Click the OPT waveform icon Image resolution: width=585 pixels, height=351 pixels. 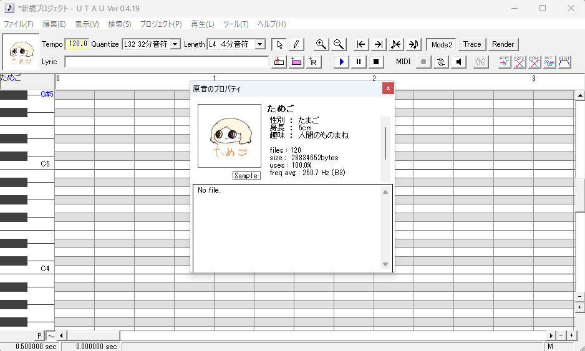549,62
